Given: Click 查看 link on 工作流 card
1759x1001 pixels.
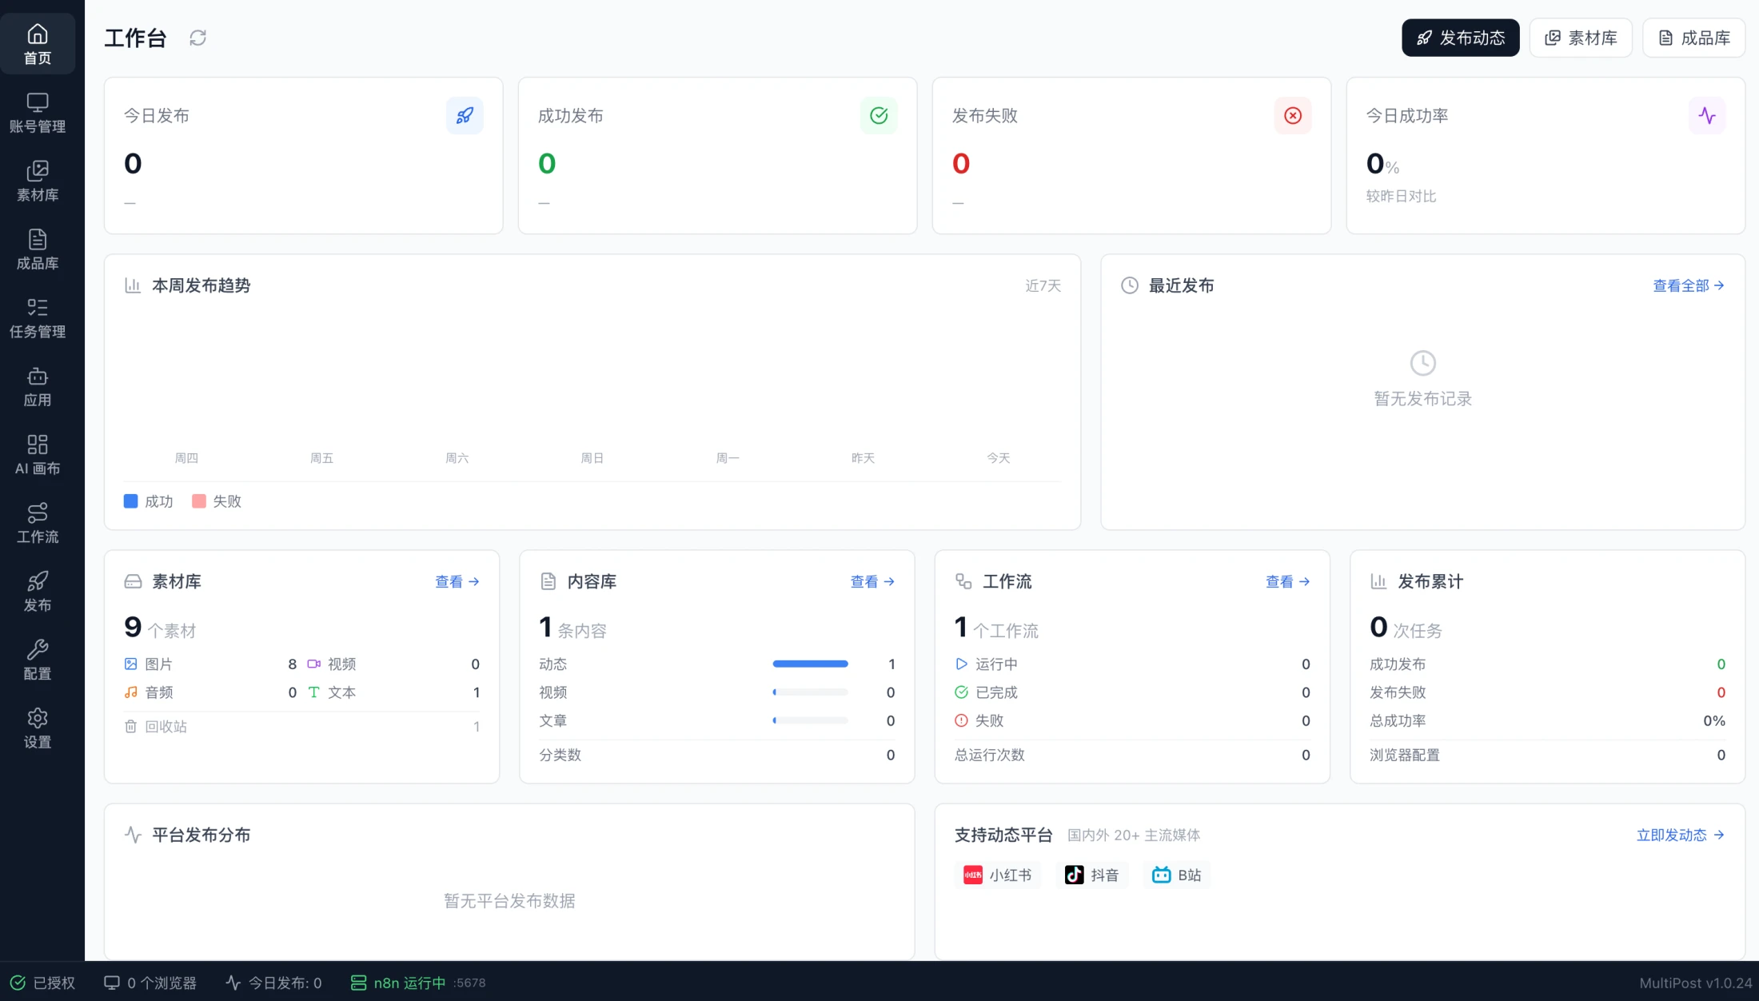Looking at the screenshot, I should [x=1287, y=581].
